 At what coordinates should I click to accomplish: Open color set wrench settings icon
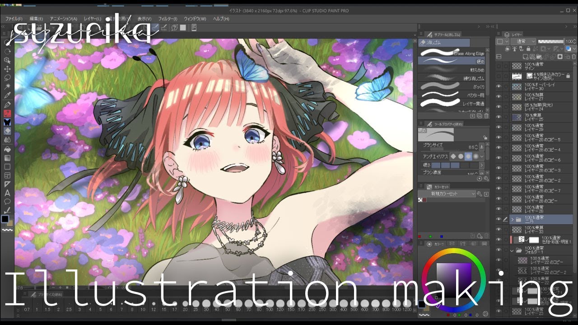(480, 194)
